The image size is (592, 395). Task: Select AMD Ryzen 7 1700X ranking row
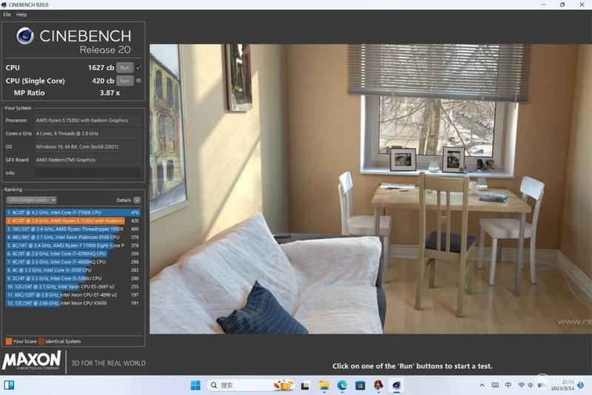73,246
